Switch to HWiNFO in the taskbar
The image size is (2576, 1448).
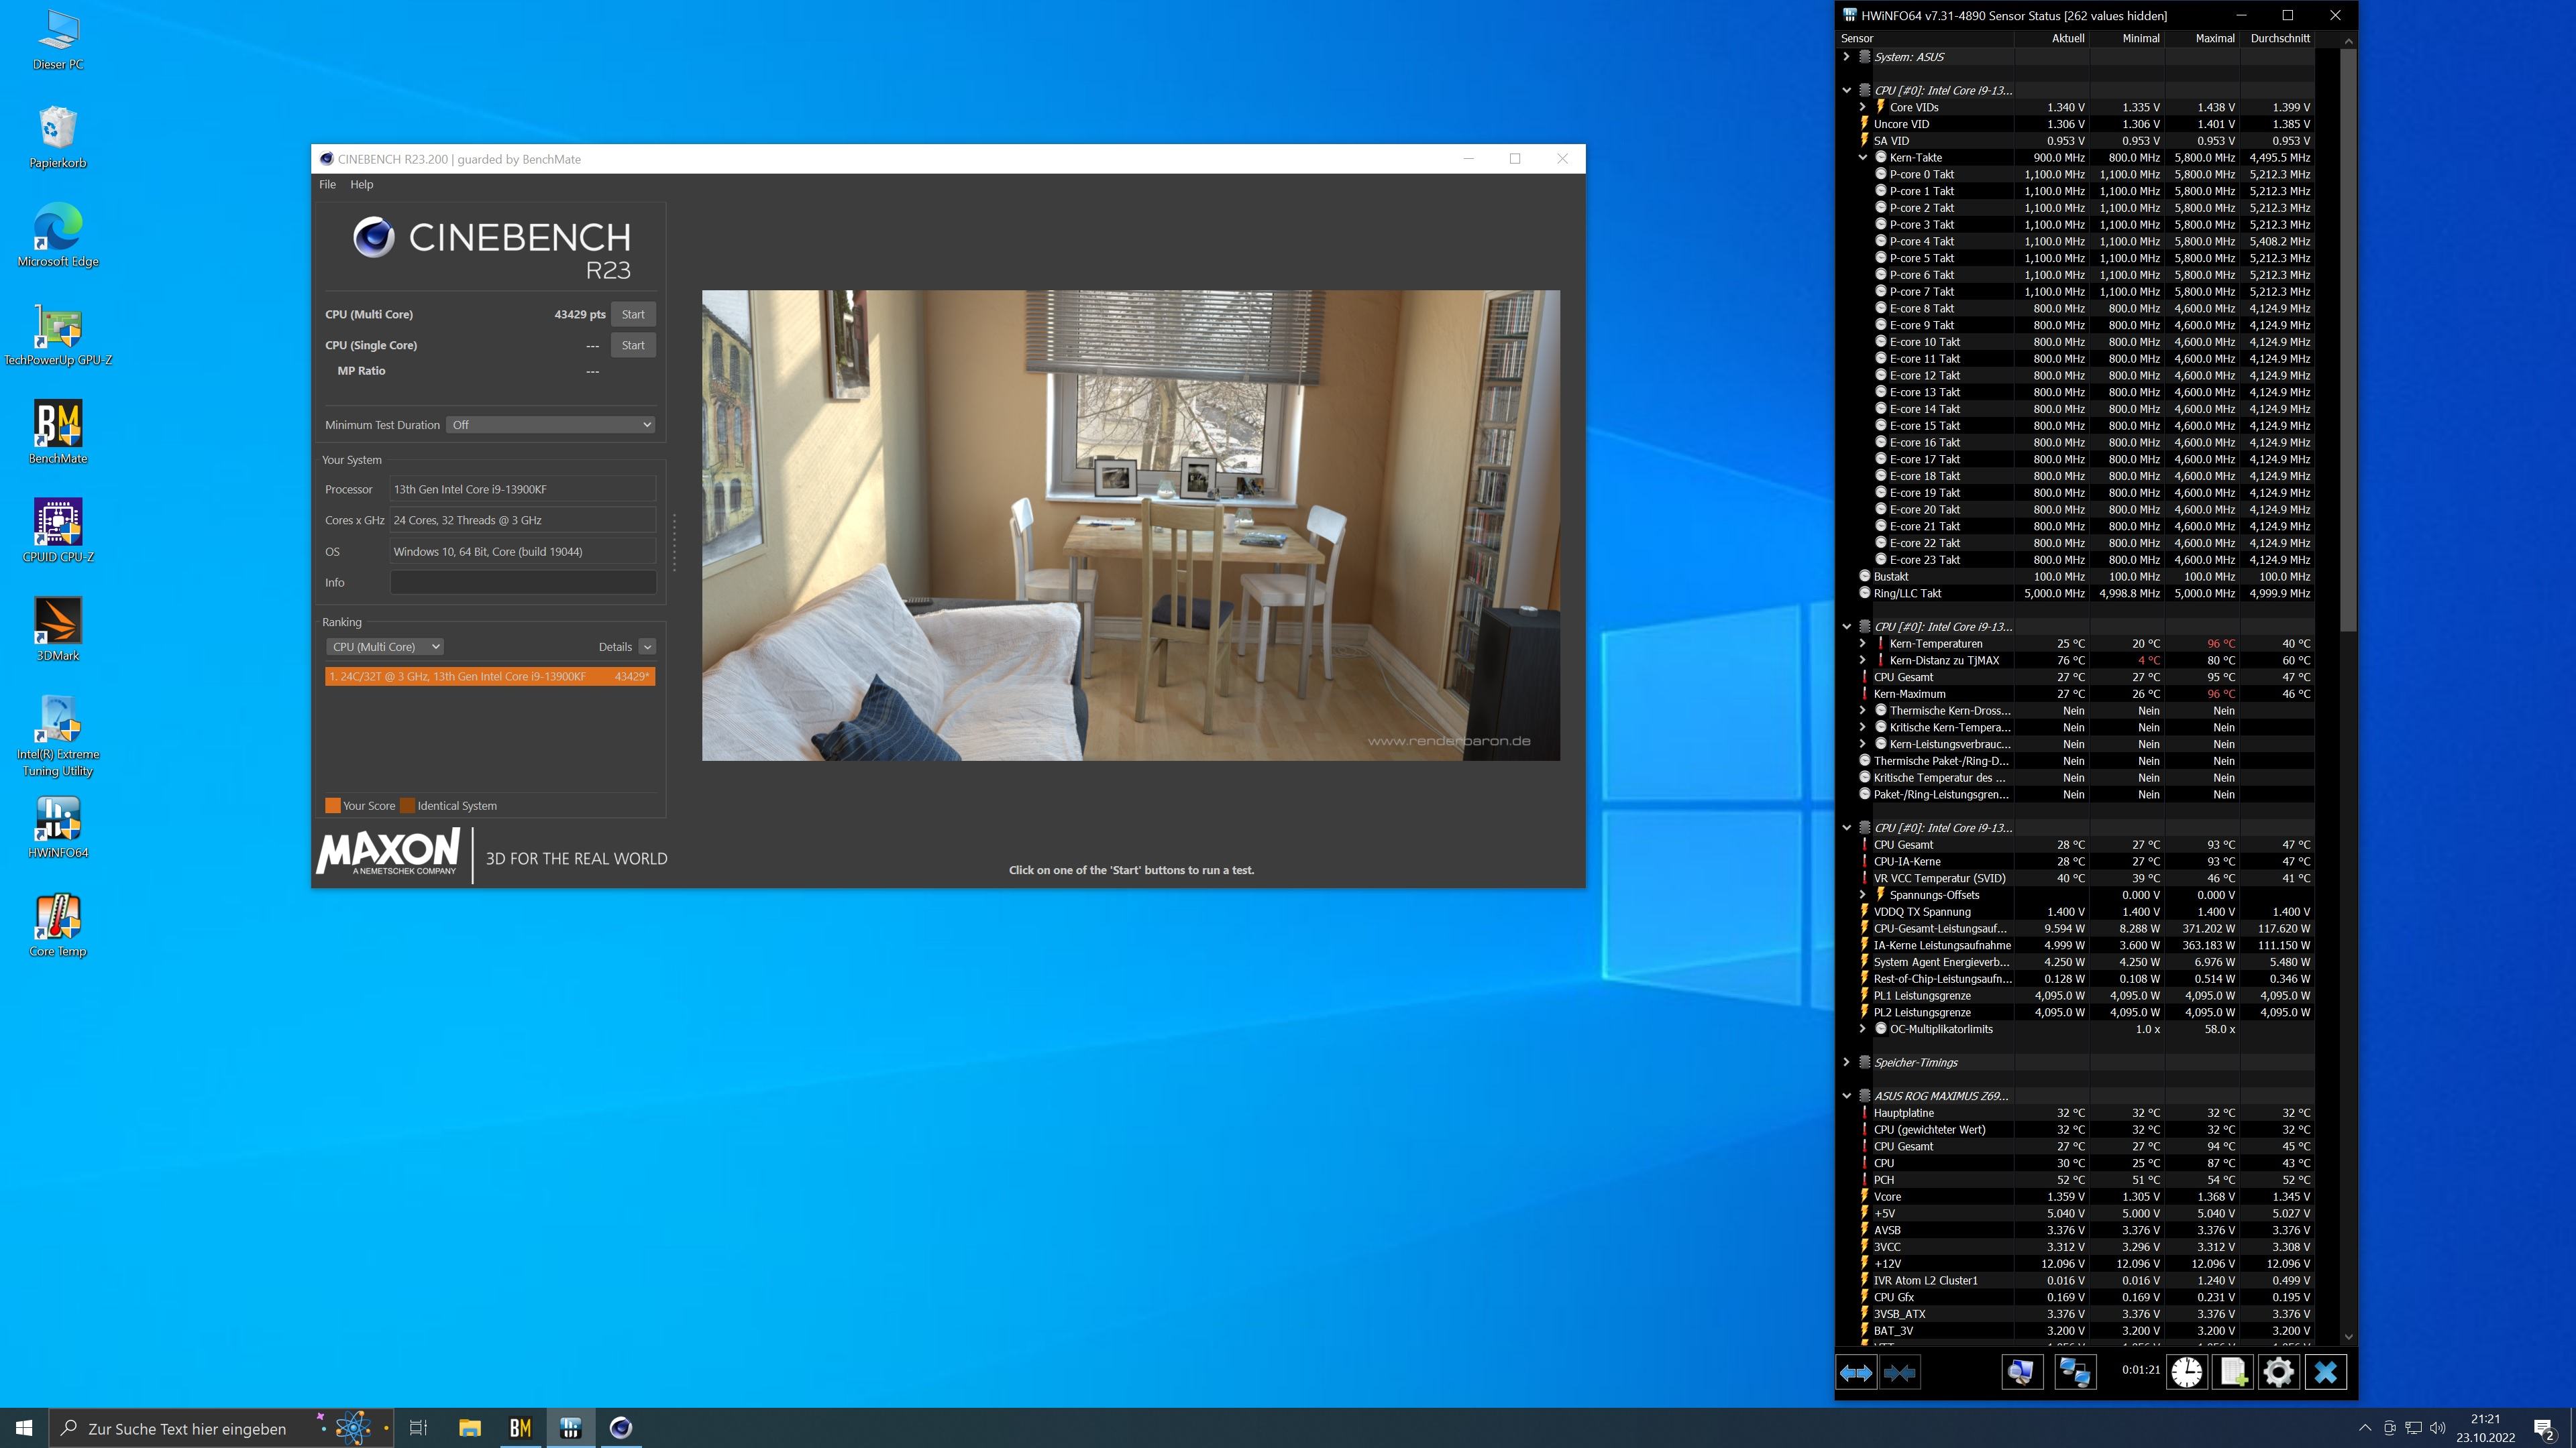click(571, 1428)
